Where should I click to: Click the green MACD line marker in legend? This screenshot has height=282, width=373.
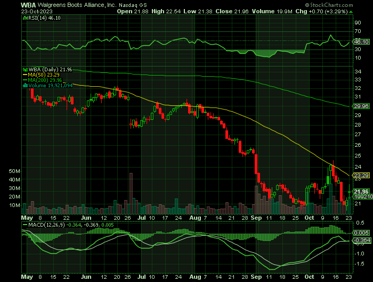pos(25,225)
